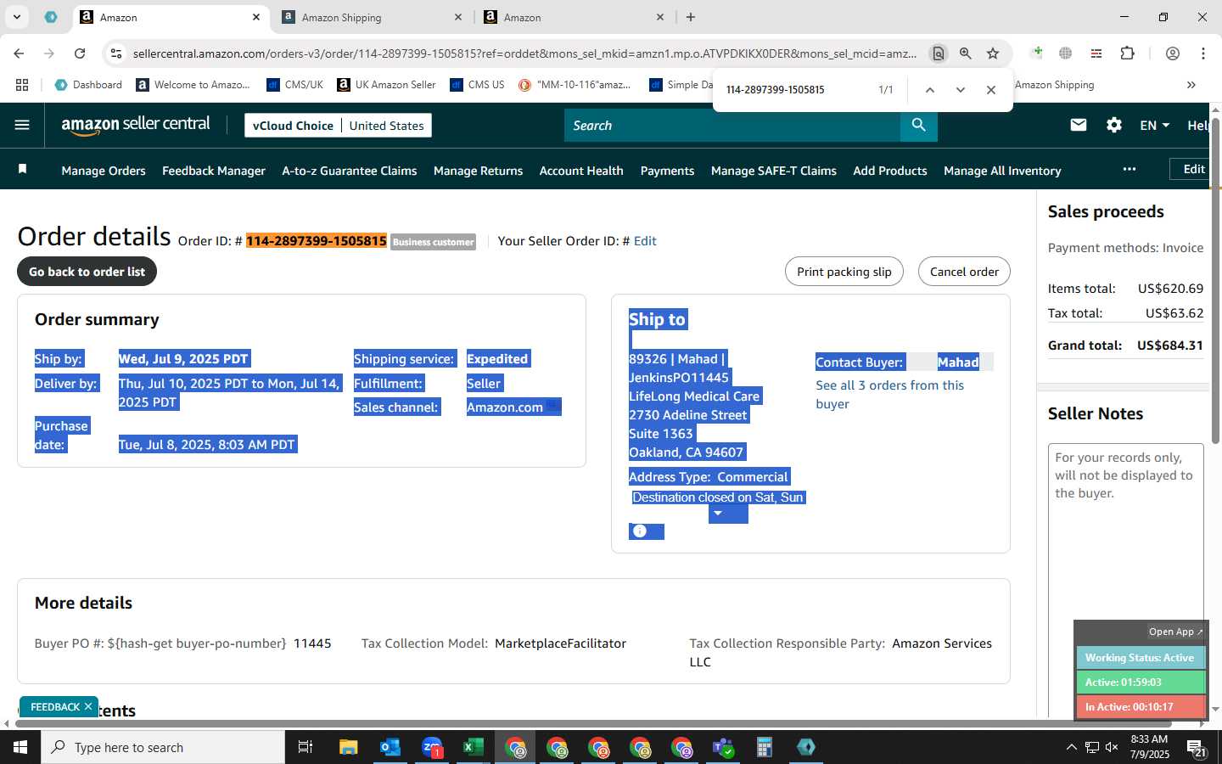Open Feedback Manager

click(x=214, y=171)
